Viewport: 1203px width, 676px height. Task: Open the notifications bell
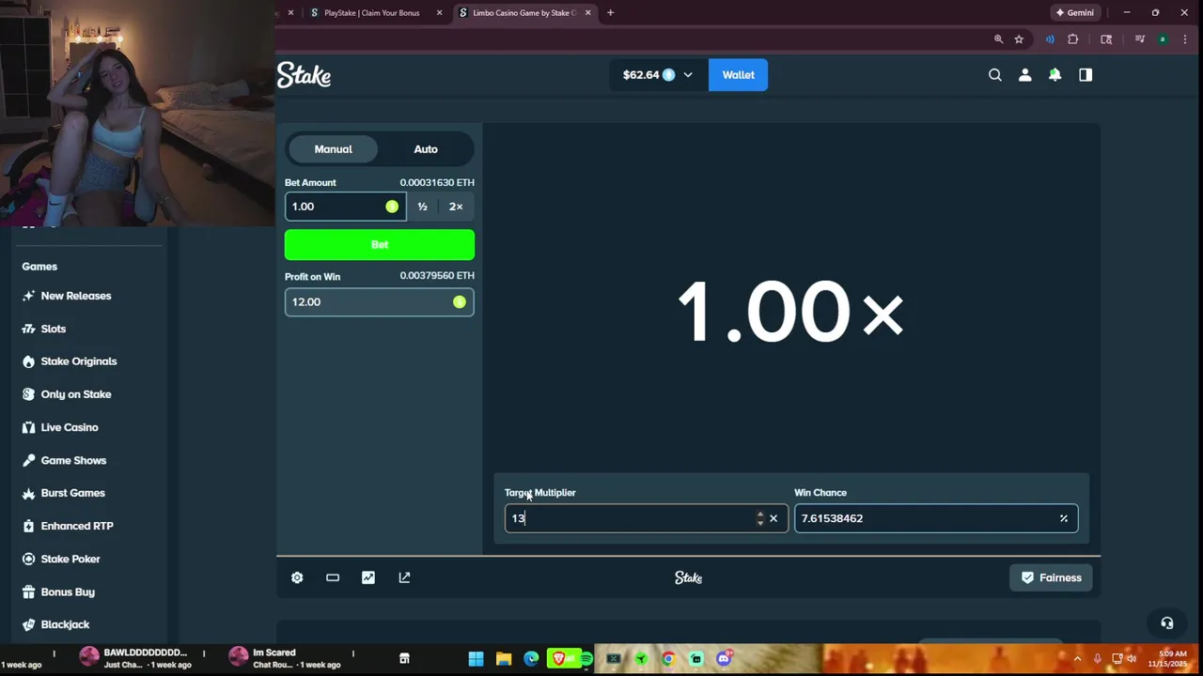1055,75
